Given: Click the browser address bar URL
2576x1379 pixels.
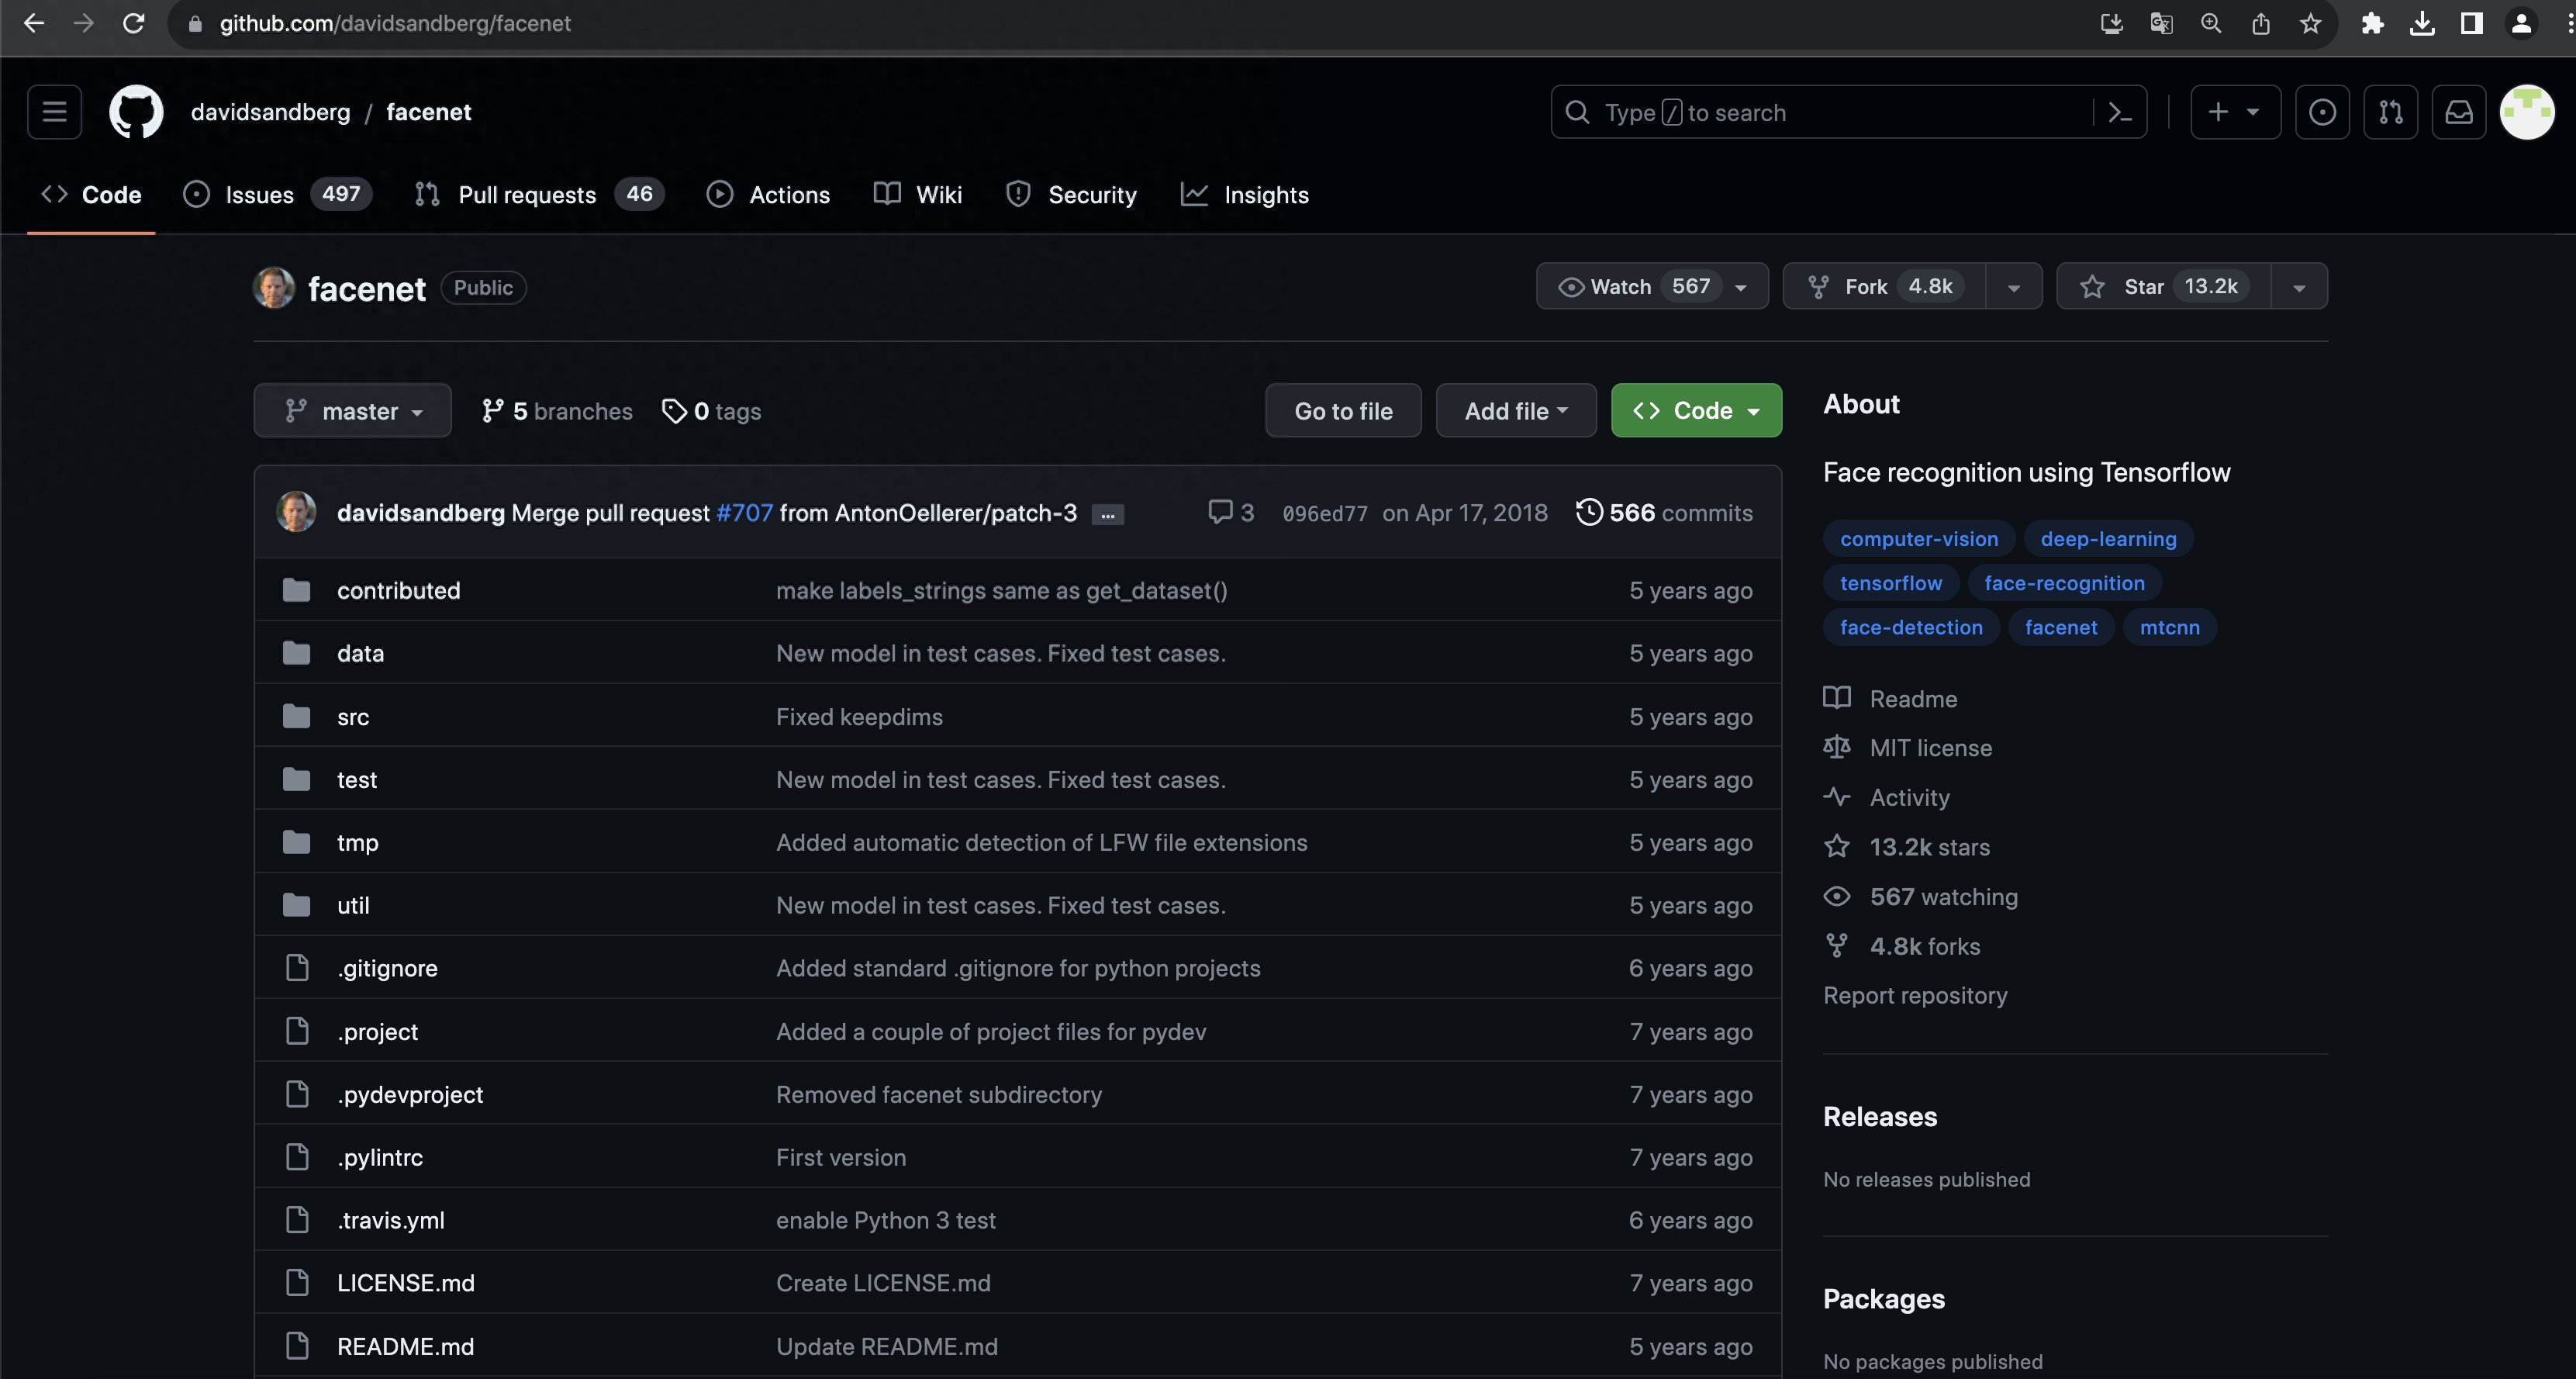Looking at the screenshot, I should (395, 23).
